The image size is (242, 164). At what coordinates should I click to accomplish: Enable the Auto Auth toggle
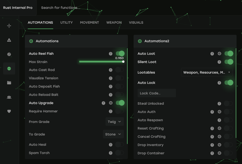[228, 112]
